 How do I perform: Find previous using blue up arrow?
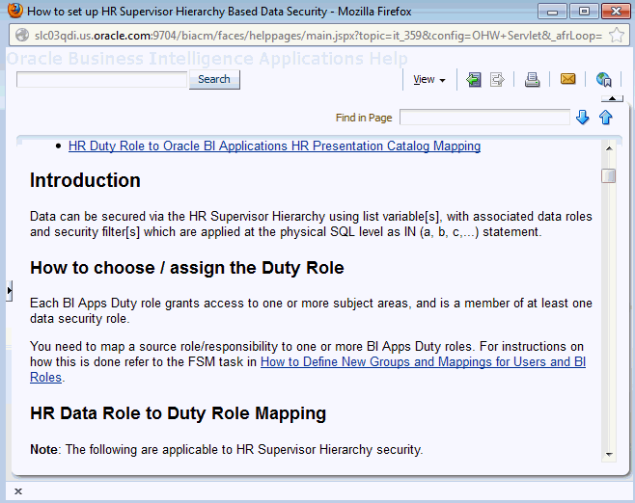[606, 118]
